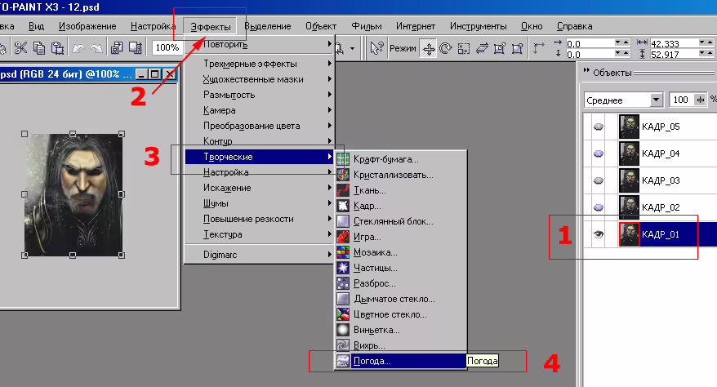Click the Разброс effect icon
This screenshot has width=717, height=387.
343,284
